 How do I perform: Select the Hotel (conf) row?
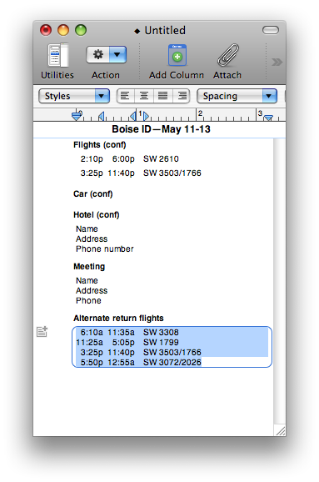click(x=97, y=214)
